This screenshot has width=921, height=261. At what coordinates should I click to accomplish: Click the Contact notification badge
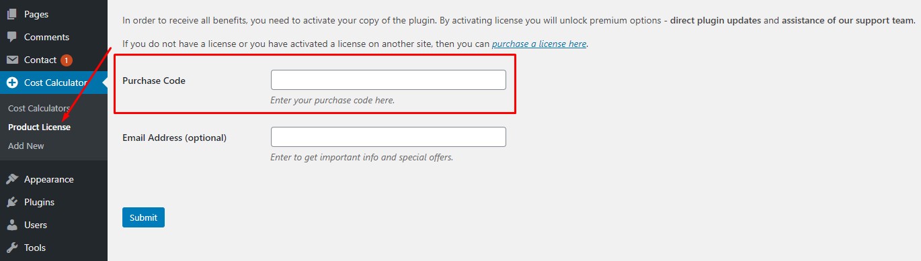[x=67, y=60]
